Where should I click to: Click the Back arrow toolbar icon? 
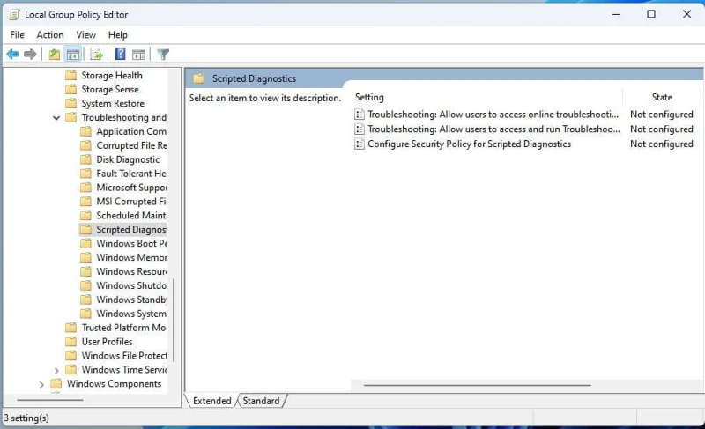coord(12,55)
